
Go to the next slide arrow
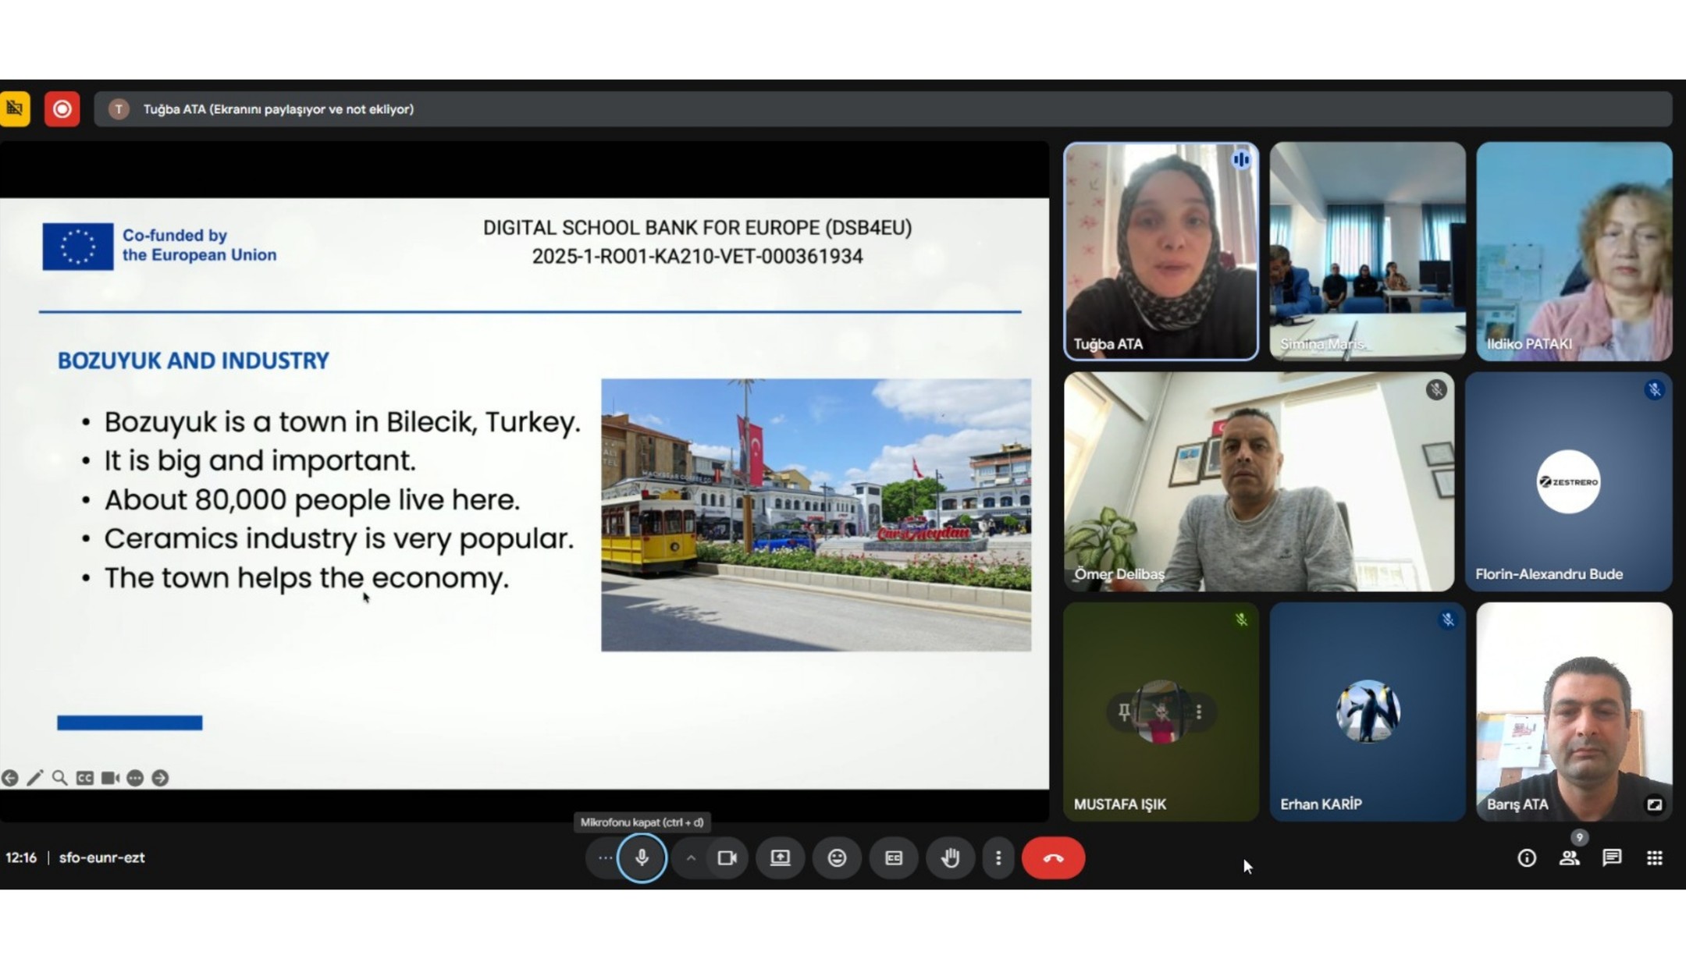pos(160,777)
